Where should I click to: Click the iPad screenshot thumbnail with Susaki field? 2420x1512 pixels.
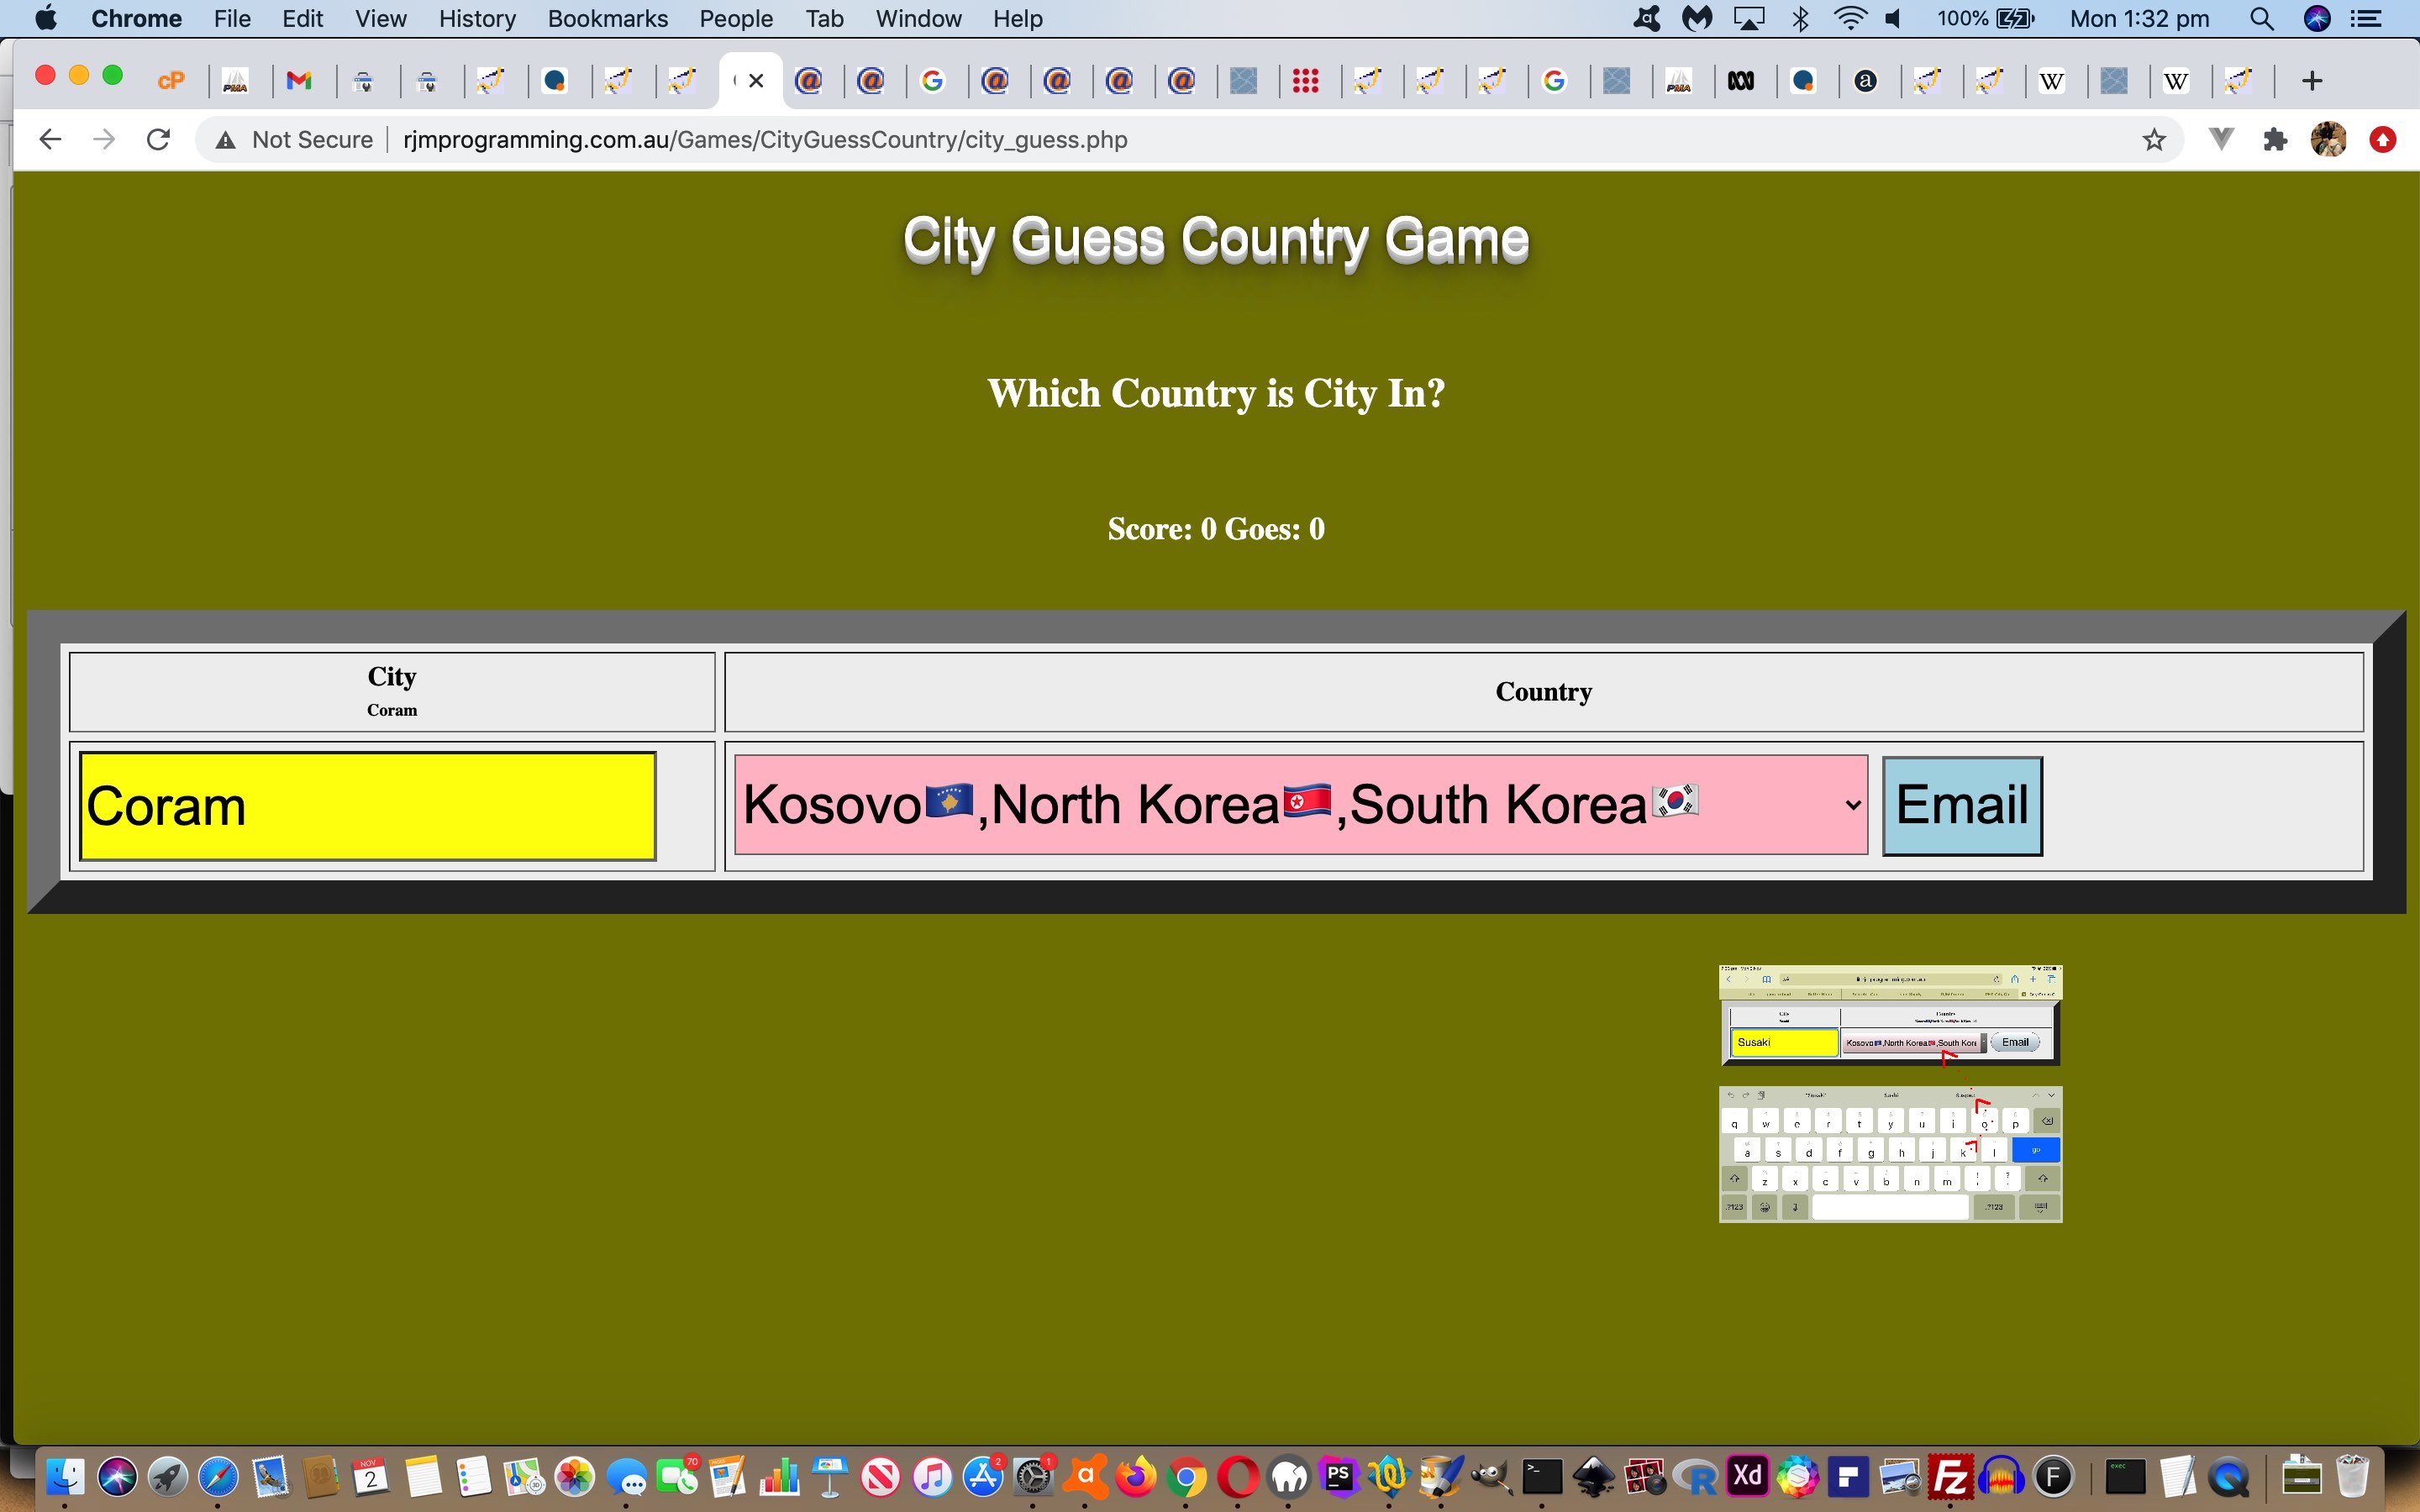tap(1890, 1015)
